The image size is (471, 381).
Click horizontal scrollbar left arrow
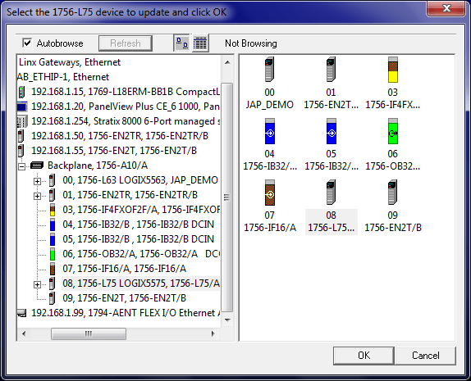pos(24,333)
